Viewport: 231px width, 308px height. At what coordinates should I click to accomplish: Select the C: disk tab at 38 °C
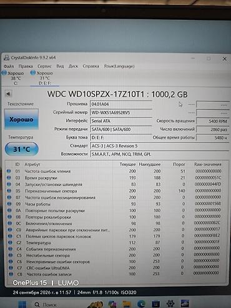pyautogui.click(x=13, y=78)
